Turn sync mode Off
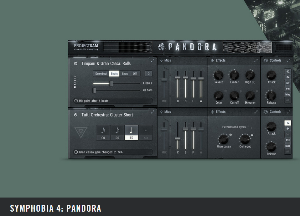300x216 pixels. (x=135, y=74)
